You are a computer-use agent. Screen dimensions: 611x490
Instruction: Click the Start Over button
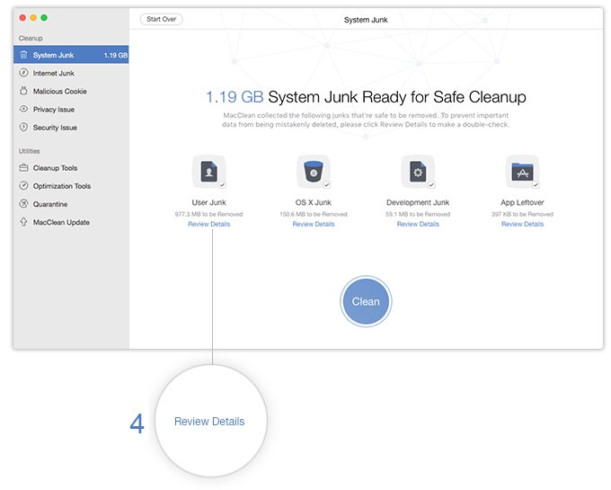pyautogui.click(x=161, y=19)
